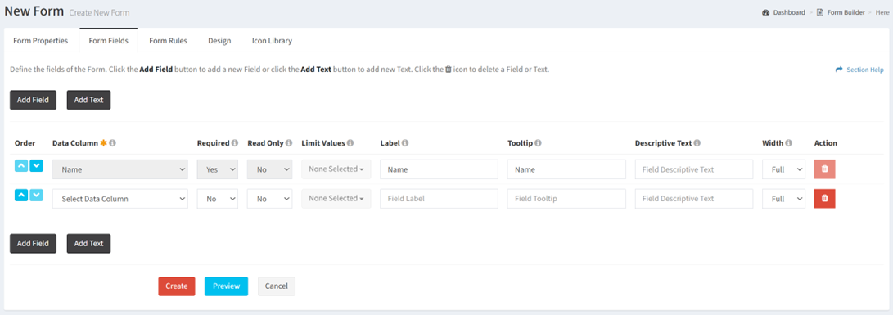The width and height of the screenshot is (893, 315).
Task: Expand Limit Values None Selected in second row
Action: coord(336,199)
